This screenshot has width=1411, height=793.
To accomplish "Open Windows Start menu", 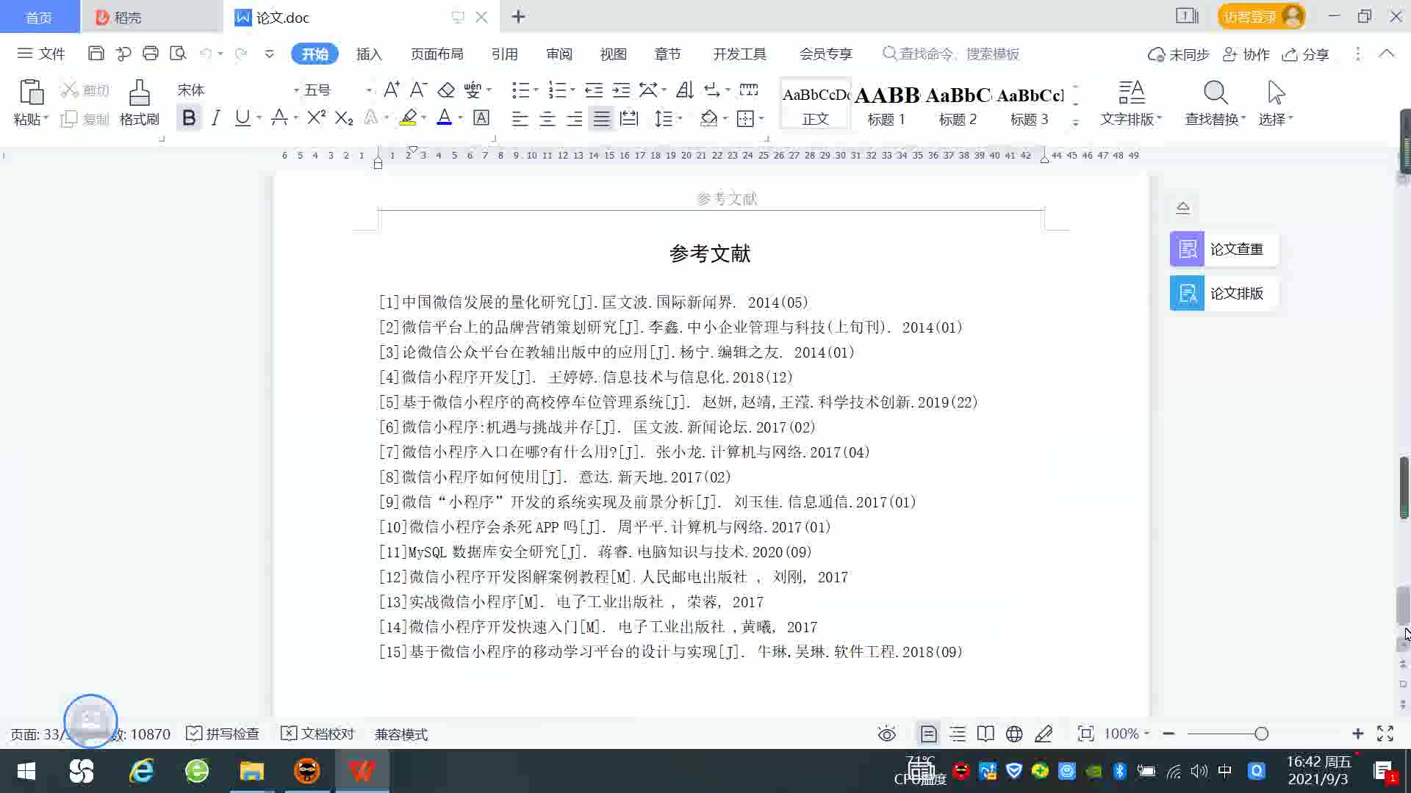I will [x=26, y=771].
